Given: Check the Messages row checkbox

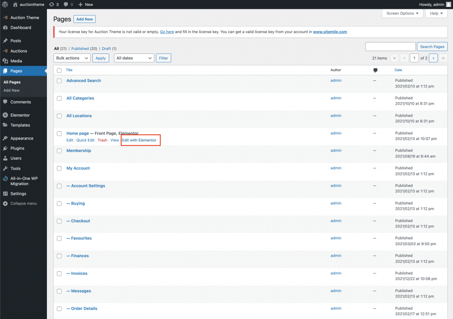Looking at the screenshot, I should [59, 291].
